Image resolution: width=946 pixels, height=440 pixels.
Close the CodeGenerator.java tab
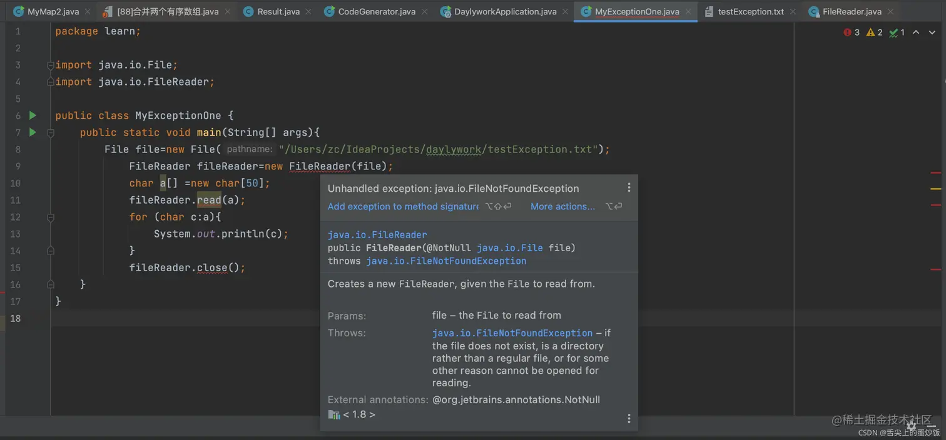424,12
